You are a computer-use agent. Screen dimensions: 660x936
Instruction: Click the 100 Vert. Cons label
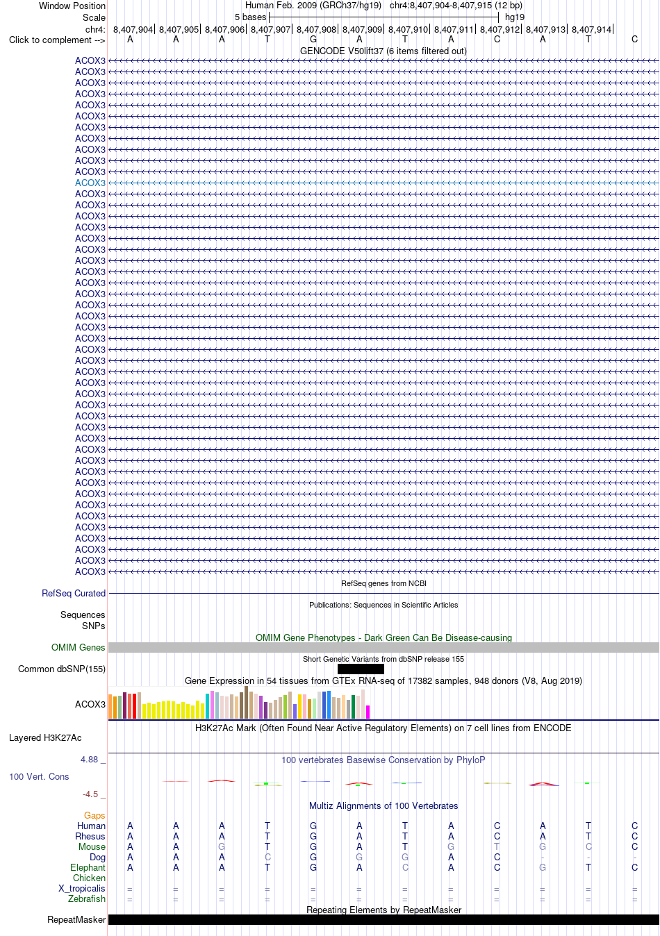39,776
